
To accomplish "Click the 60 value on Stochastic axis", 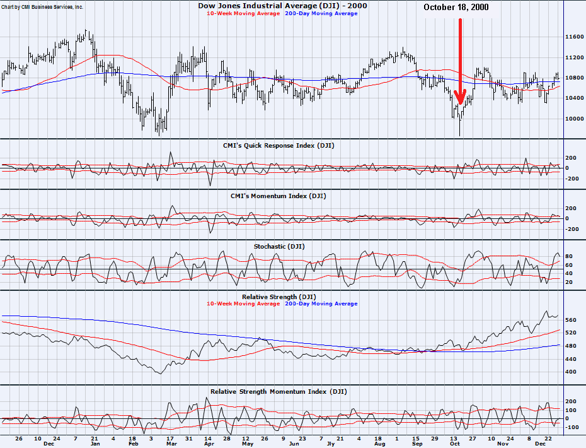I will click(x=569, y=266).
